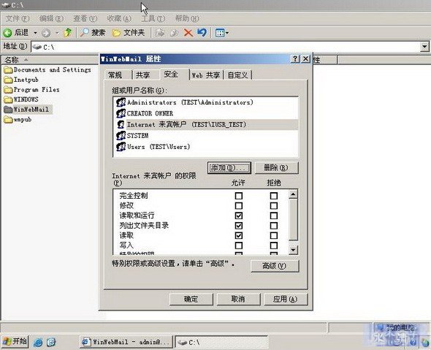
Task: Toggle the Folders (文件夹) pane button
Action: (129, 33)
